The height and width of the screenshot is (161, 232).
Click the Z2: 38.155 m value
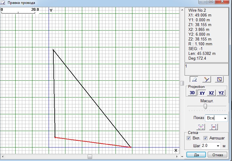200,39
